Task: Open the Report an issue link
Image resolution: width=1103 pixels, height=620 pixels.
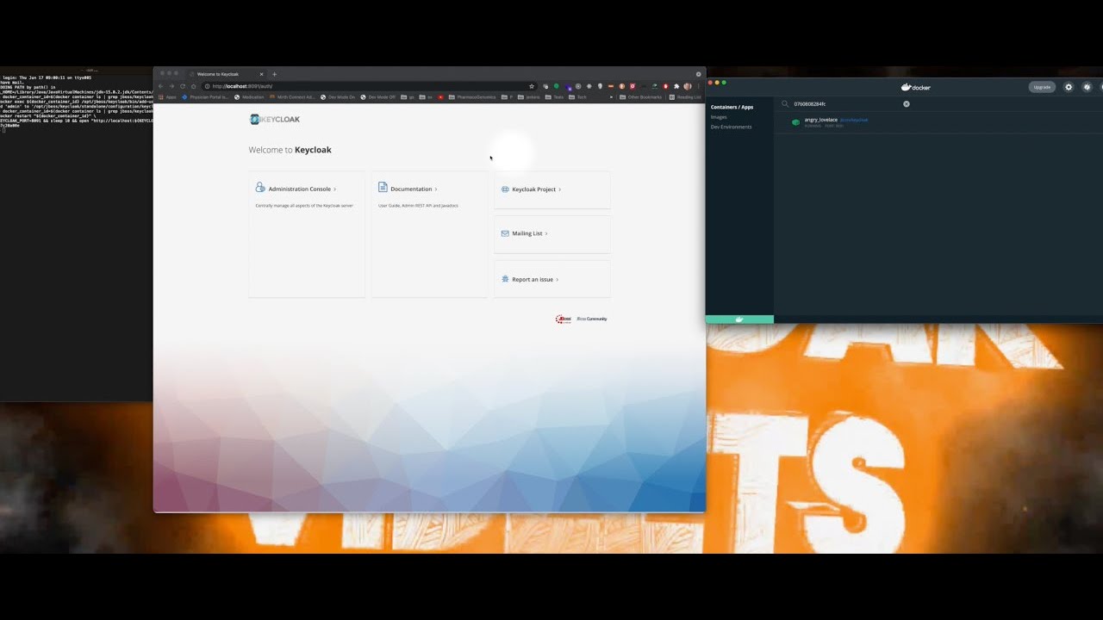Action: tap(533, 279)
